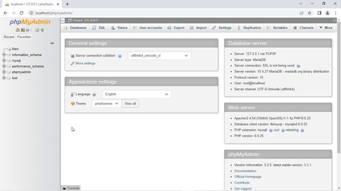The image size is (341, 191).
Task: Click the Recent tables button
Action: pos(9,37)
